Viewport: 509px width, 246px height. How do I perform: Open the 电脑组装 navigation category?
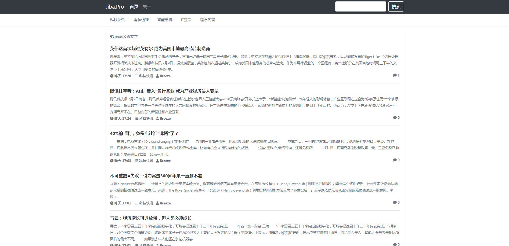(x=141, y=20)
